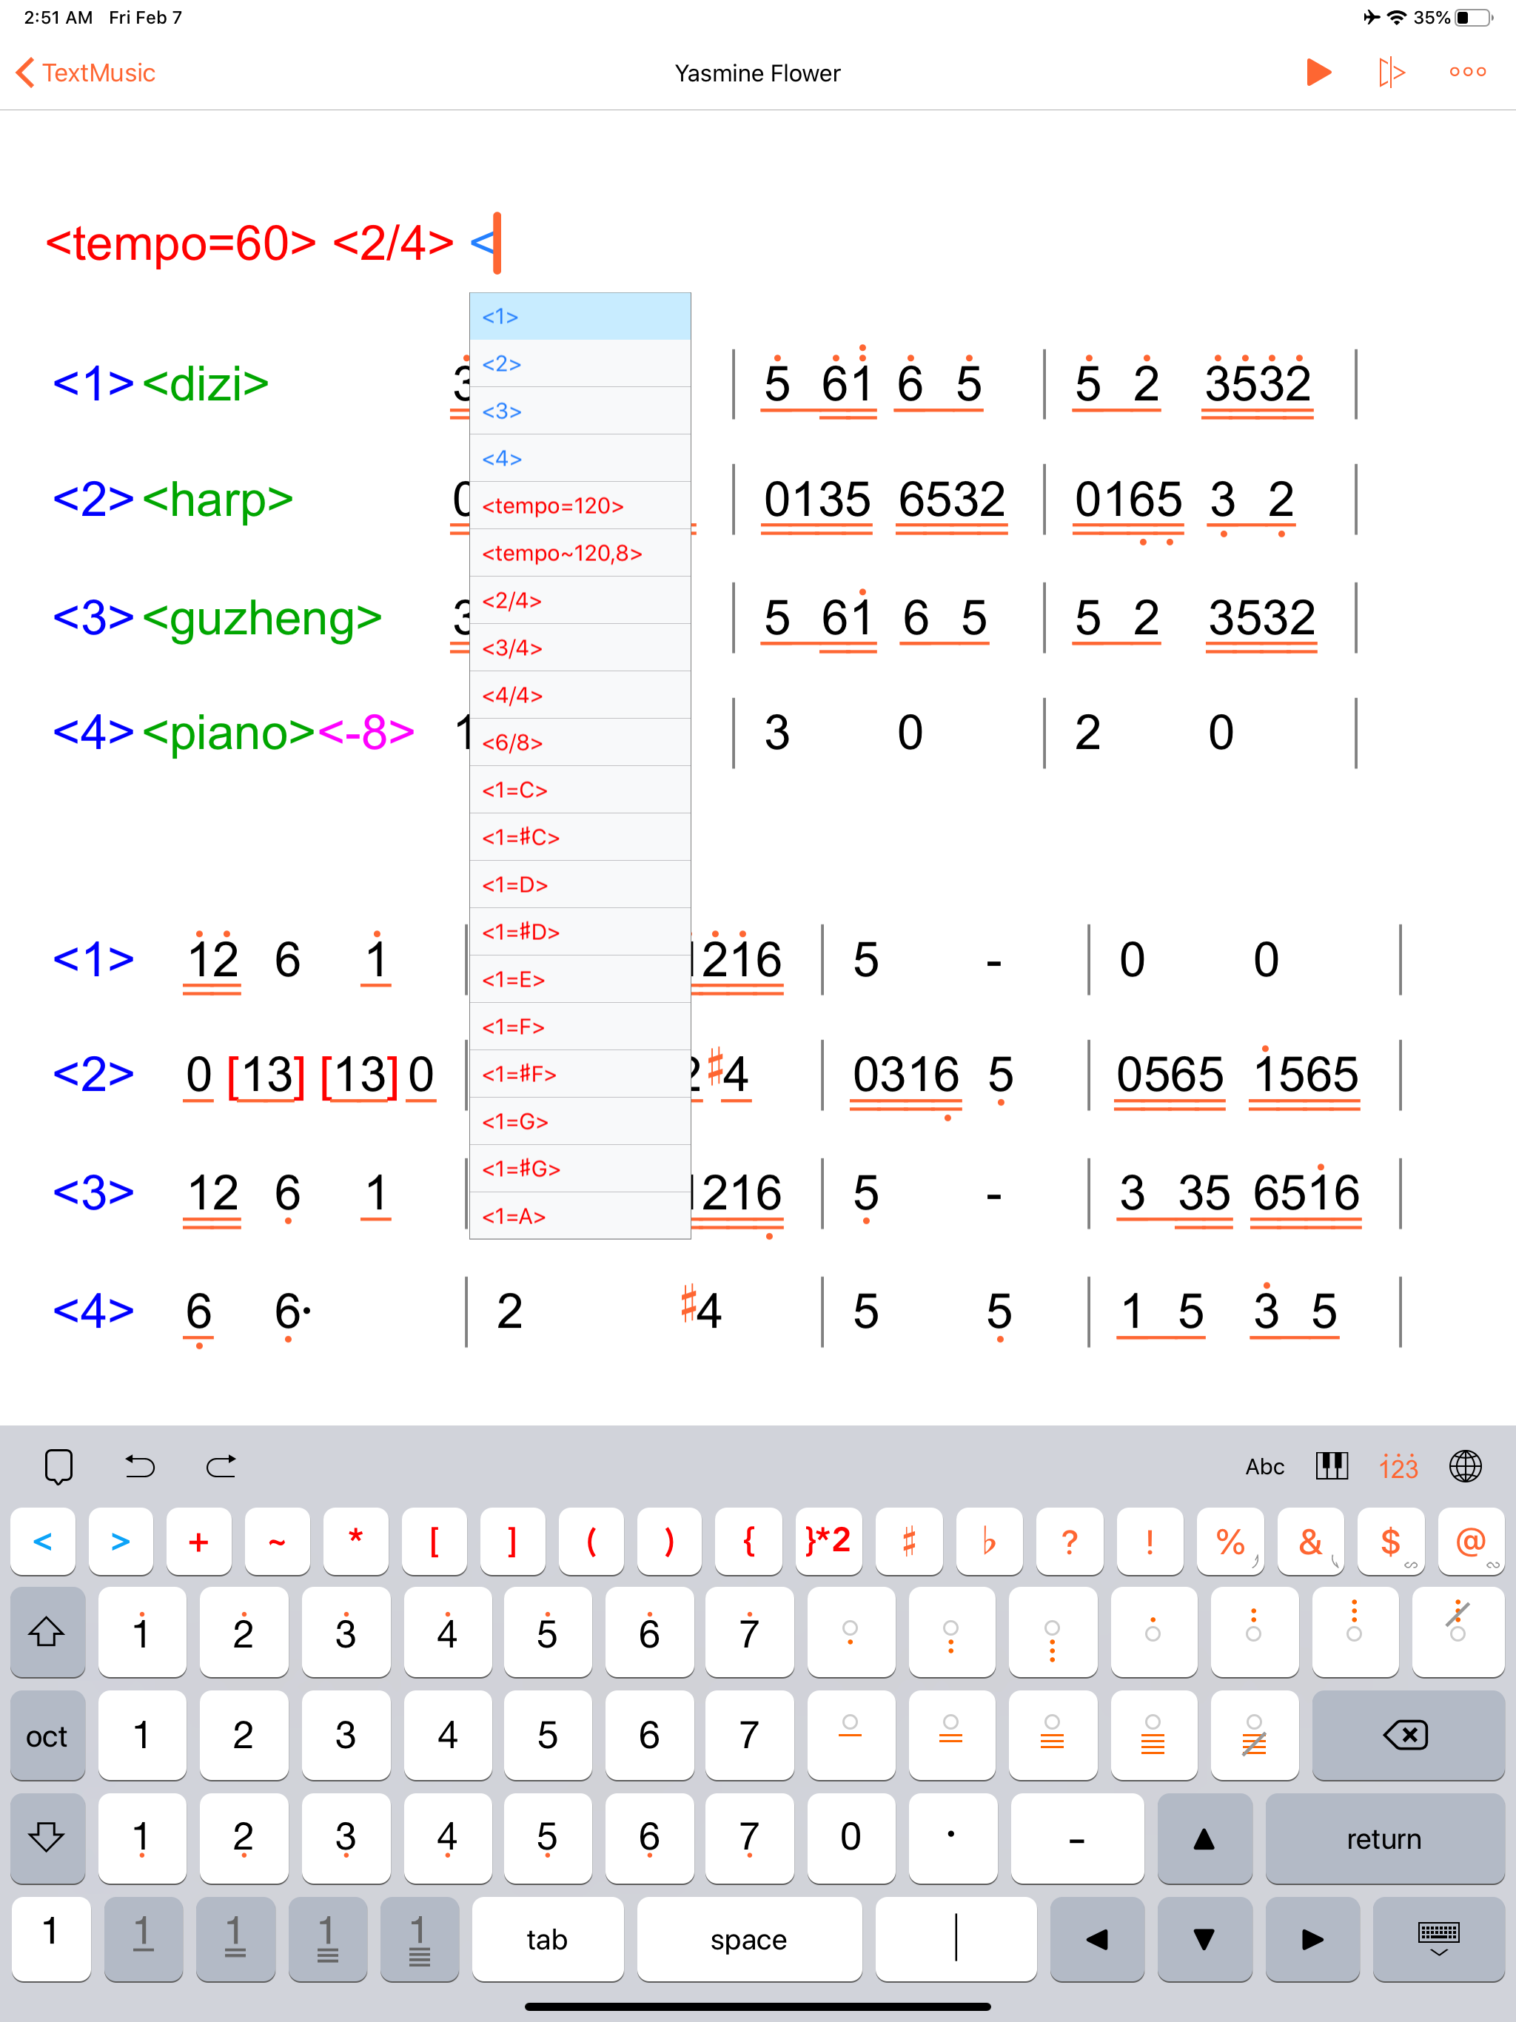Choose <2> from autocomplete list
1516x2022 pixels.
(580, 364)
